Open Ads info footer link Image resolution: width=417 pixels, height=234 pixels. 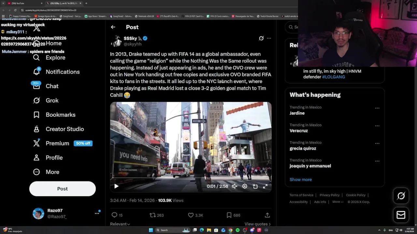pos(320,202)
